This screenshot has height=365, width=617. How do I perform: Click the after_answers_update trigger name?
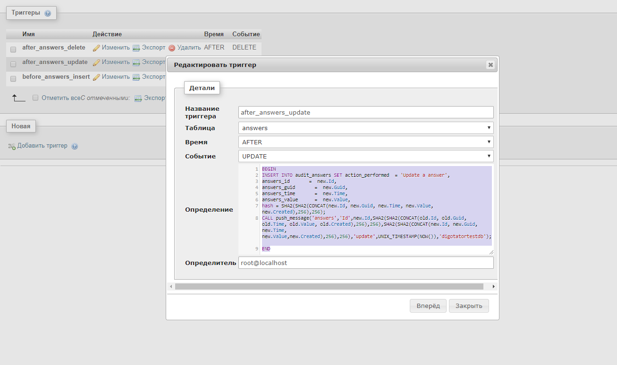point(55,62)
